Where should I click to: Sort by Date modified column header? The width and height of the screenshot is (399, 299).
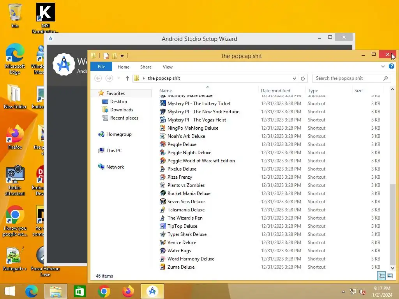tap(282, 90)
